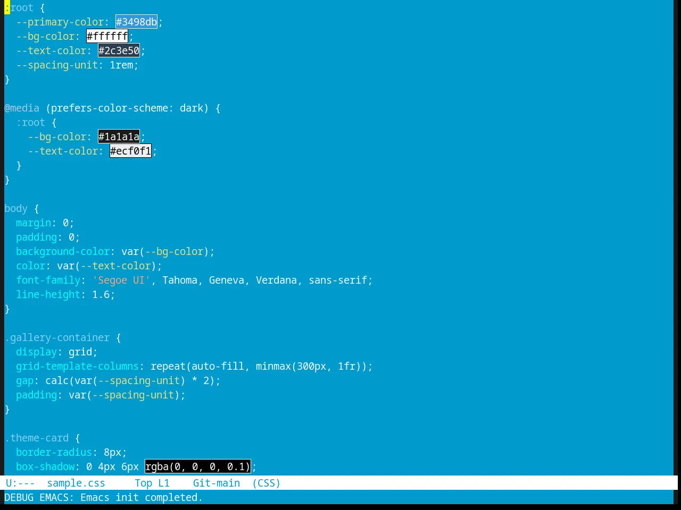Click the #3498db primary color swatch

[x=136, y=22]
